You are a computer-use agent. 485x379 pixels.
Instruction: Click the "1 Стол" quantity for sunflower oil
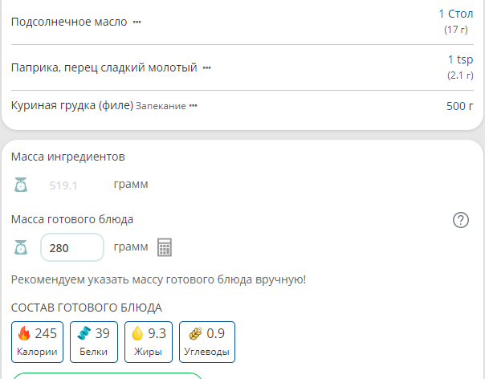455,14
